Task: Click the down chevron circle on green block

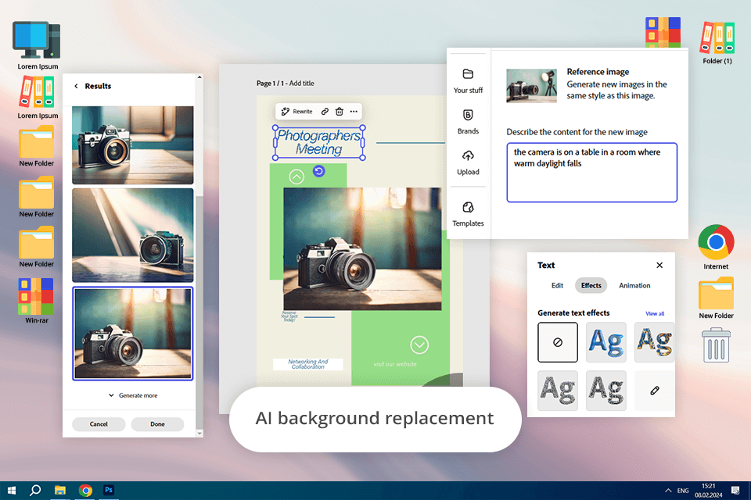Action: point(419,345)
